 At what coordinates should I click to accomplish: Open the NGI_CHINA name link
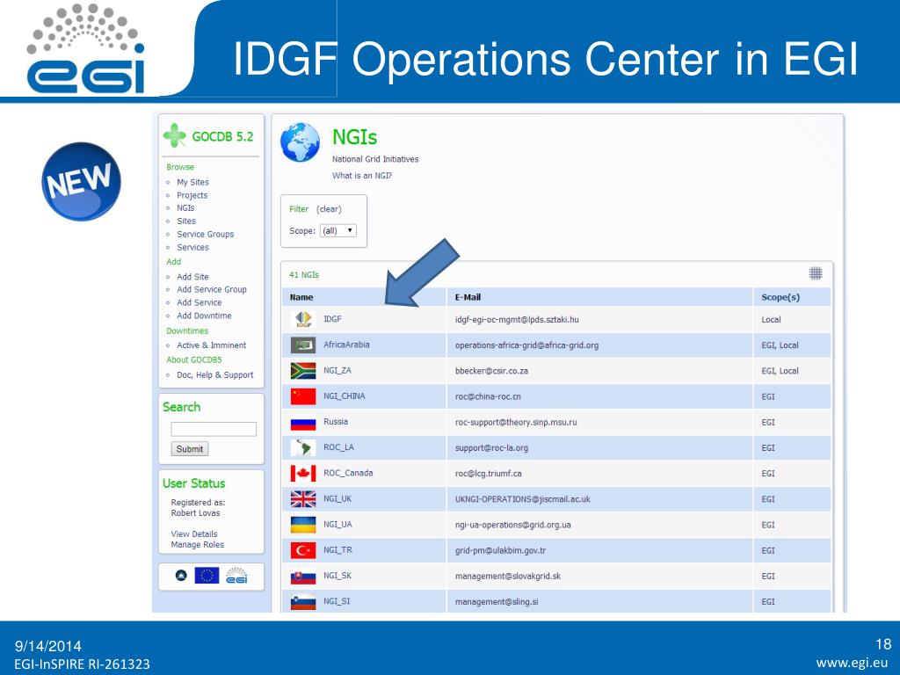tap(345, 396)
